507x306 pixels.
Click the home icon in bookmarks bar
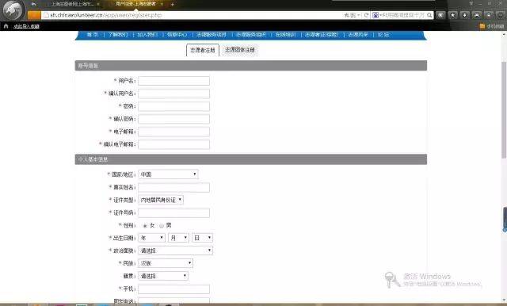(6, 26)
